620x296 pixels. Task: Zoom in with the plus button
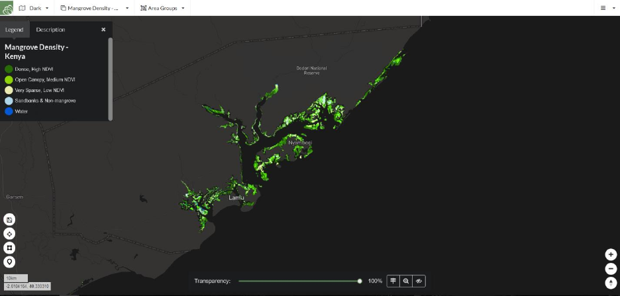point(611,254)
